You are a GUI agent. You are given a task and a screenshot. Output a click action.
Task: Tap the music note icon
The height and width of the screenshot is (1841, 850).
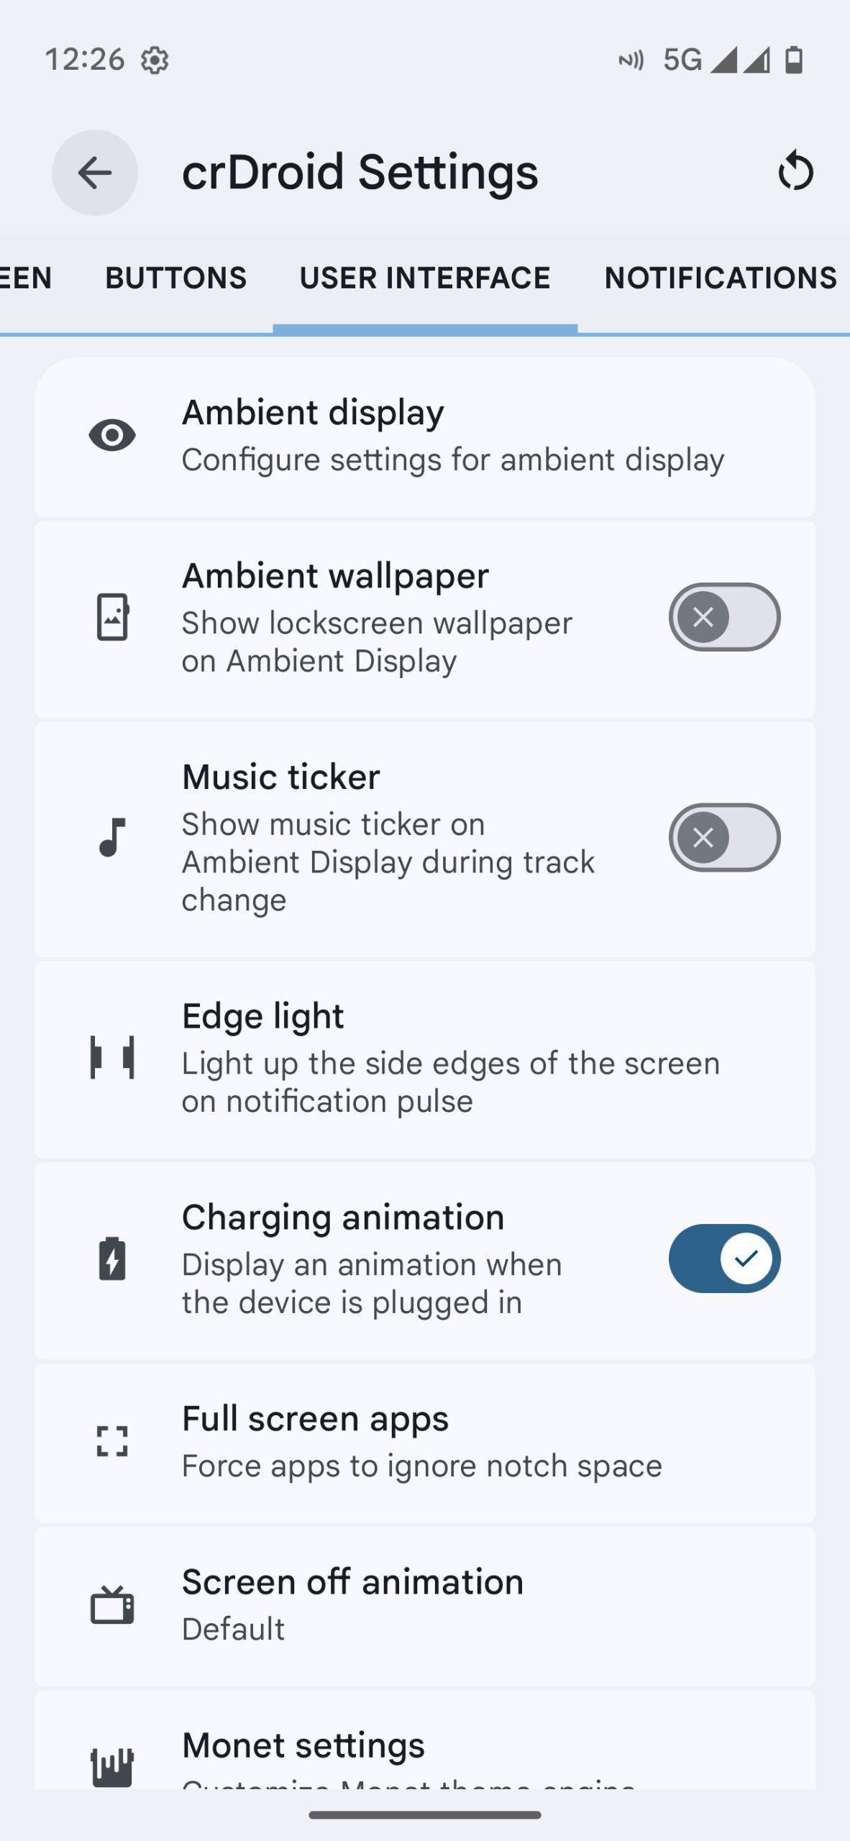[x=112, y=838]
